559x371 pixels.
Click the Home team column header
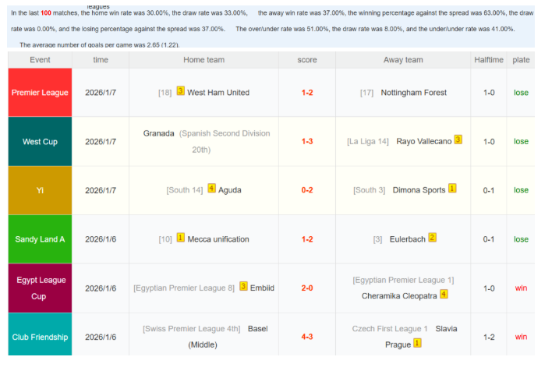(203, 60)
